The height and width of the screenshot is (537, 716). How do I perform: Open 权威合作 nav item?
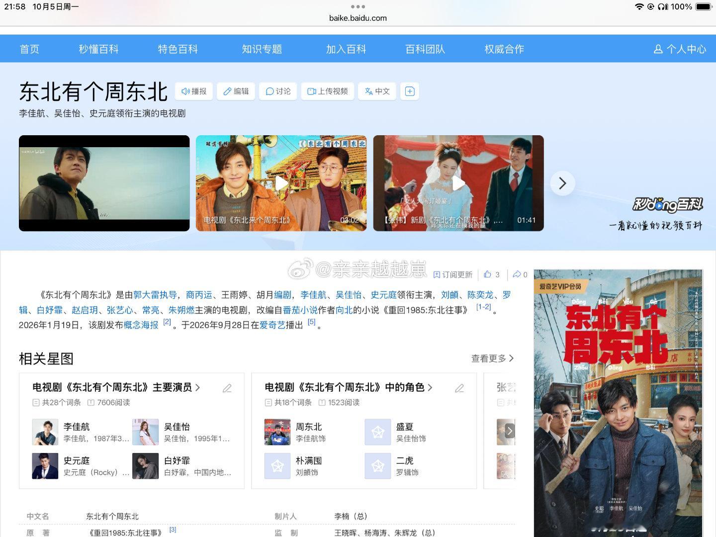(x=504, y=49)
